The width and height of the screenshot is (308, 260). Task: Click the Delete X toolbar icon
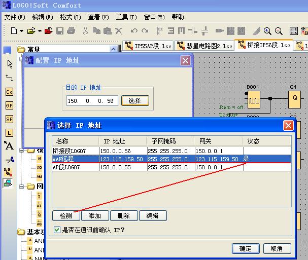[119, 31]
